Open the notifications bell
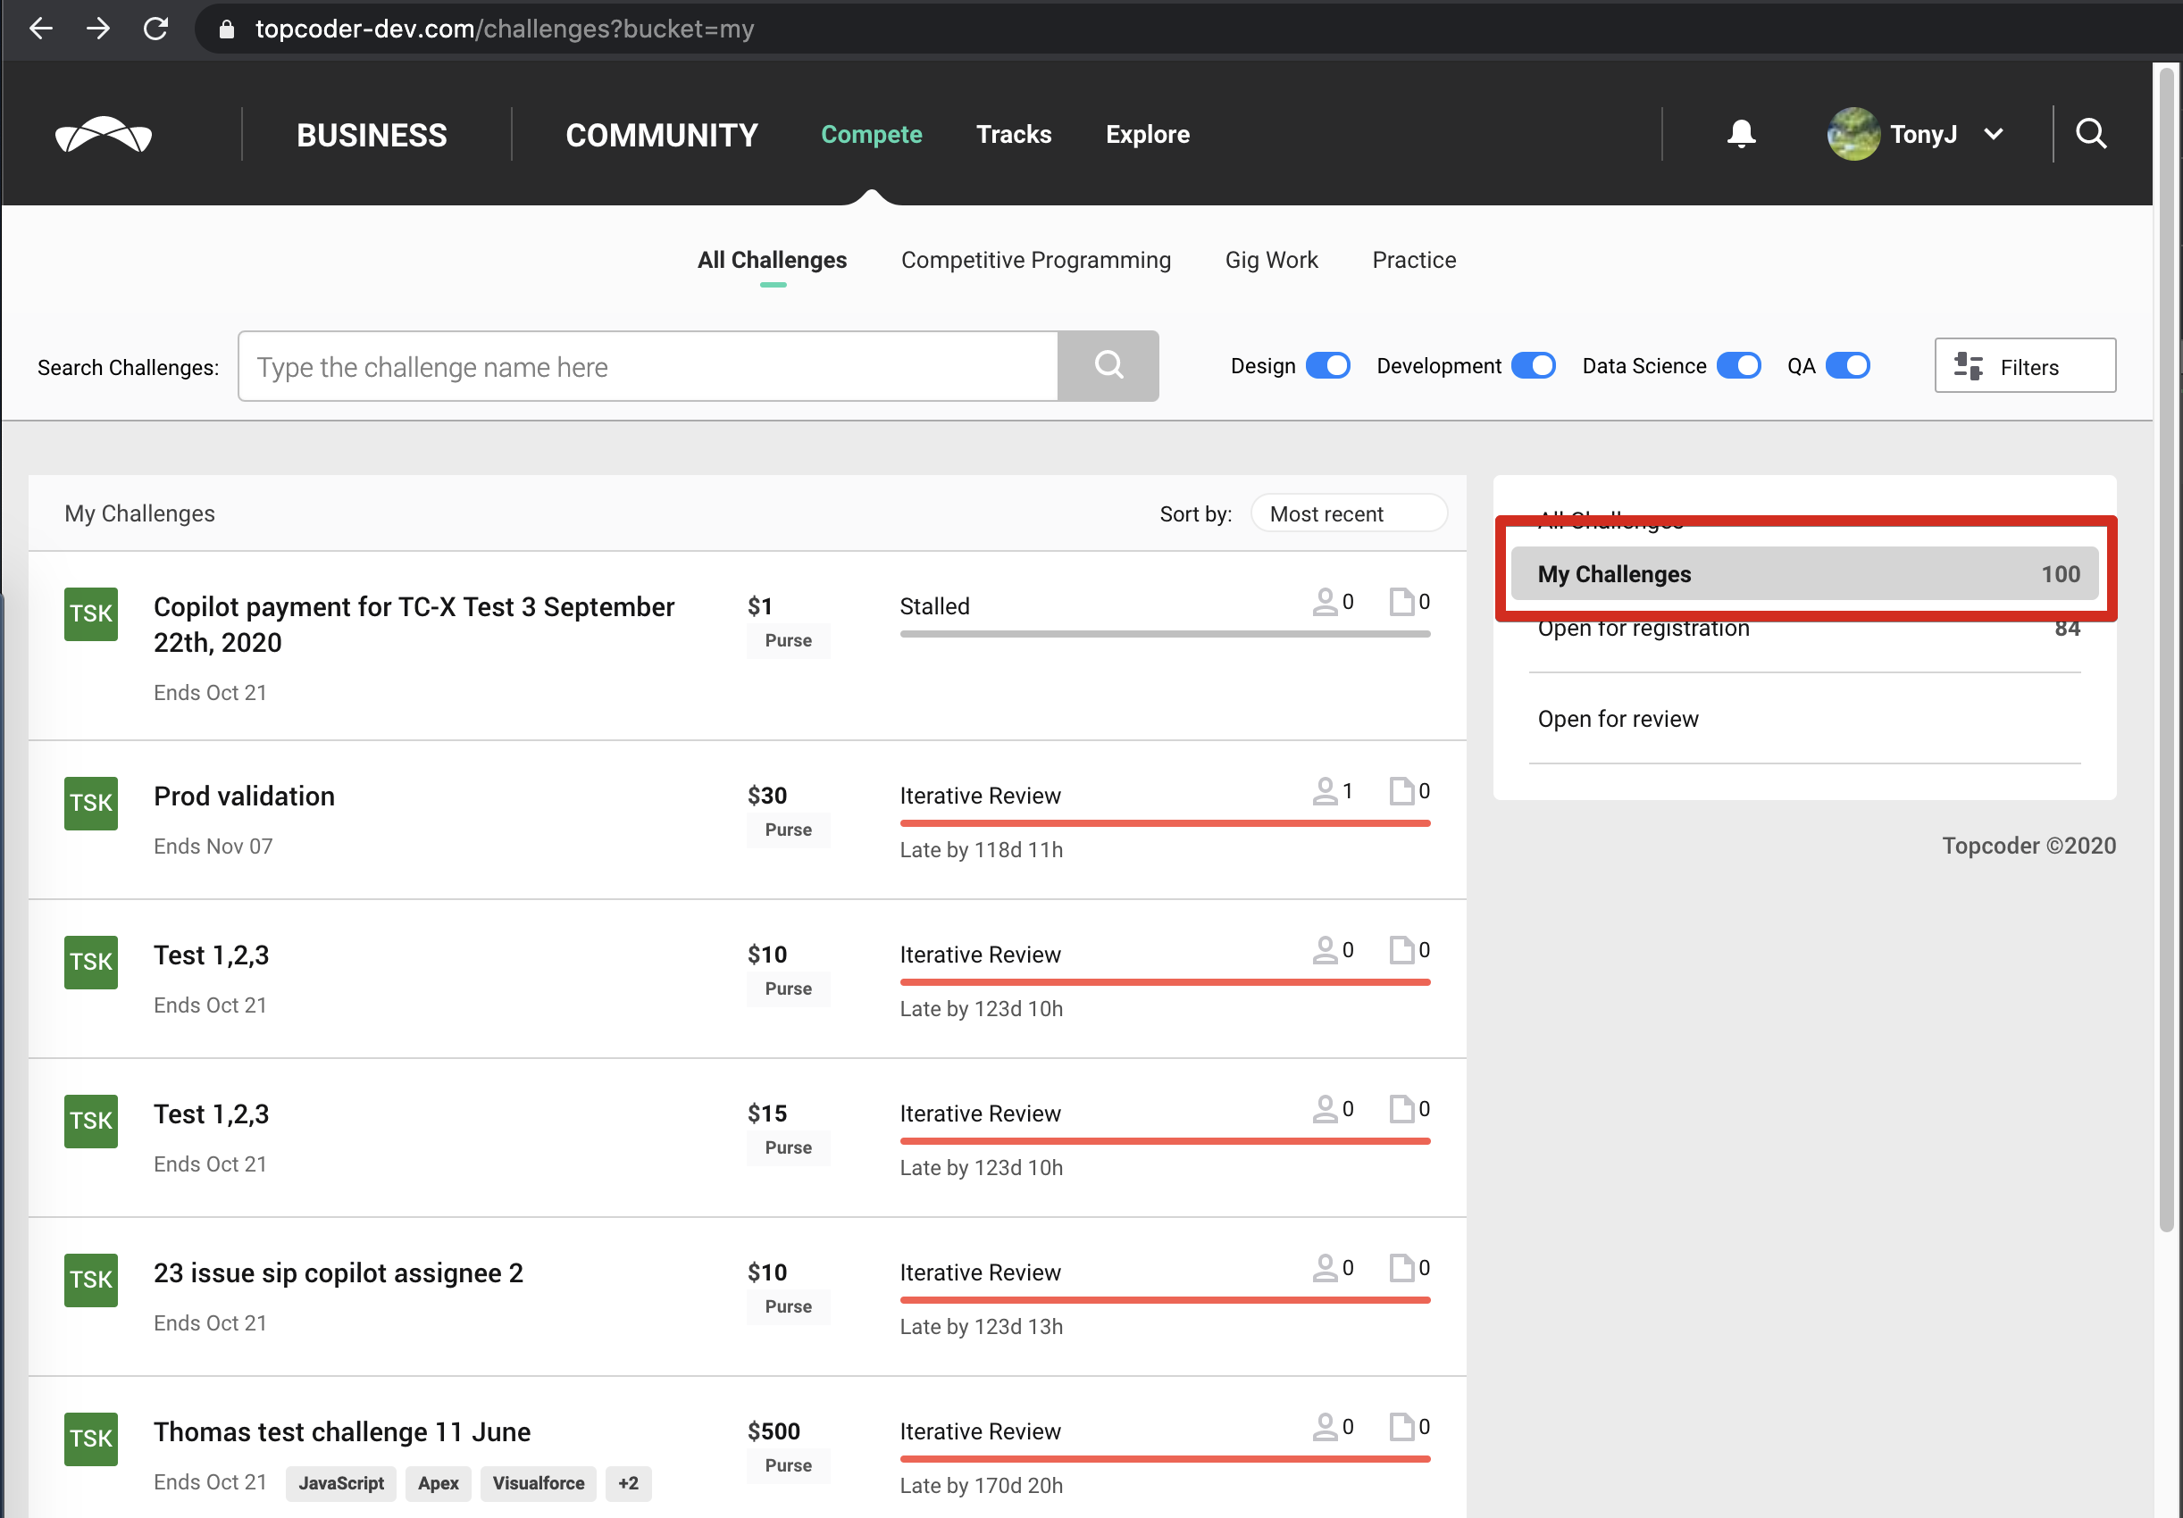 pyautogui.click(x=1740, y=134)
